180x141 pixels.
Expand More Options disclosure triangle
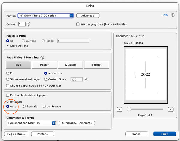coord(8,46)
